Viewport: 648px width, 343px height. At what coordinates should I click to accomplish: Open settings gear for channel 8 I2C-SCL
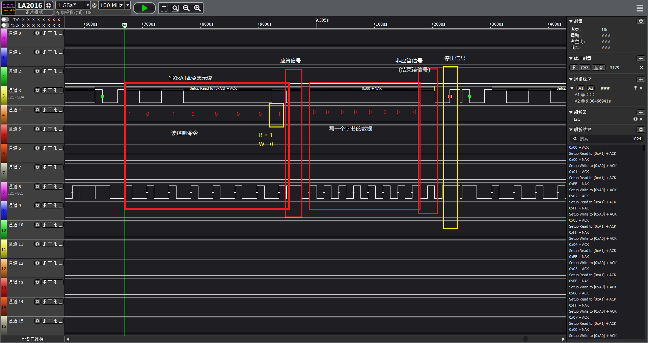point(37,187)
